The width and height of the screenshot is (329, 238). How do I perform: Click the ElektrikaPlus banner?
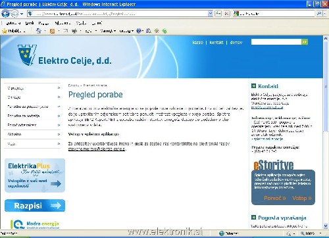click(x=35, y=176)
